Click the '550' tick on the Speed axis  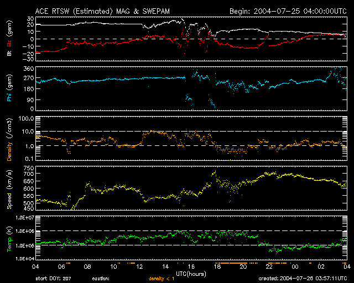[29, 196]
